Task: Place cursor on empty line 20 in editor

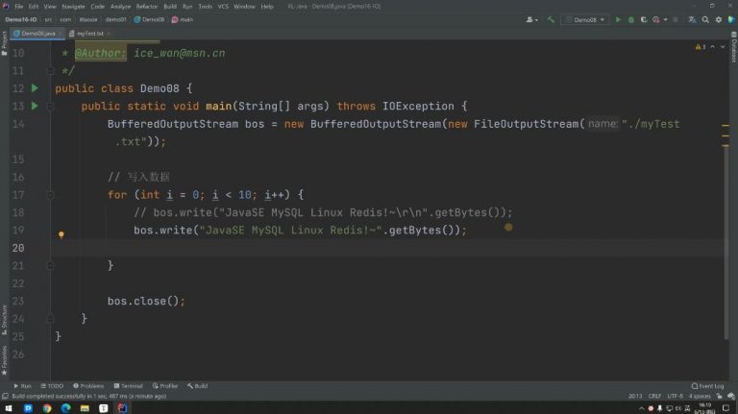Action: tap(288, 248)
